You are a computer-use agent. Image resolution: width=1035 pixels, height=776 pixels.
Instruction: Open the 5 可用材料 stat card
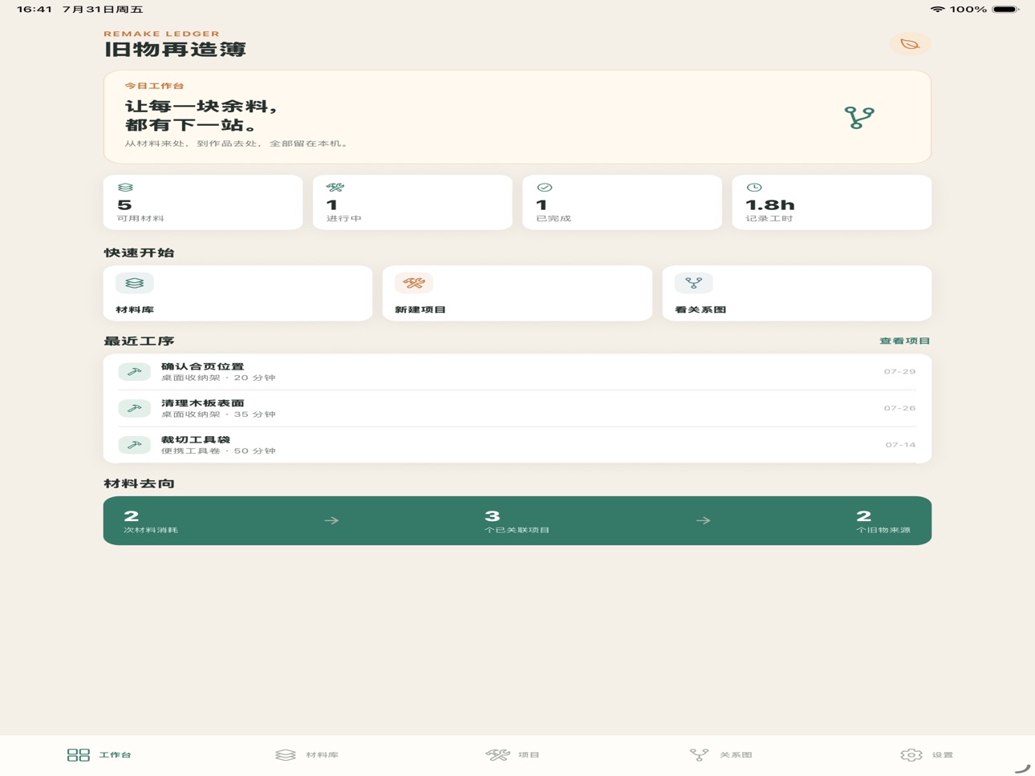click(203, 203)
